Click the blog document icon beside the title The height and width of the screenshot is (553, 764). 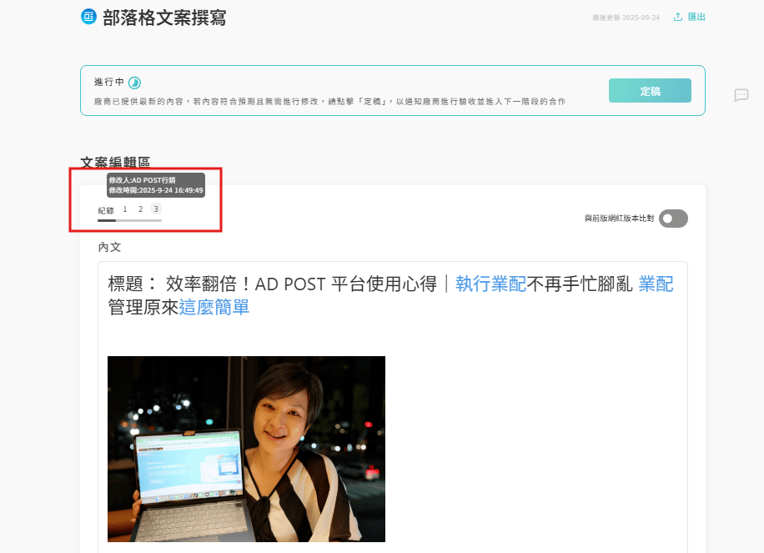click(88, 17)
